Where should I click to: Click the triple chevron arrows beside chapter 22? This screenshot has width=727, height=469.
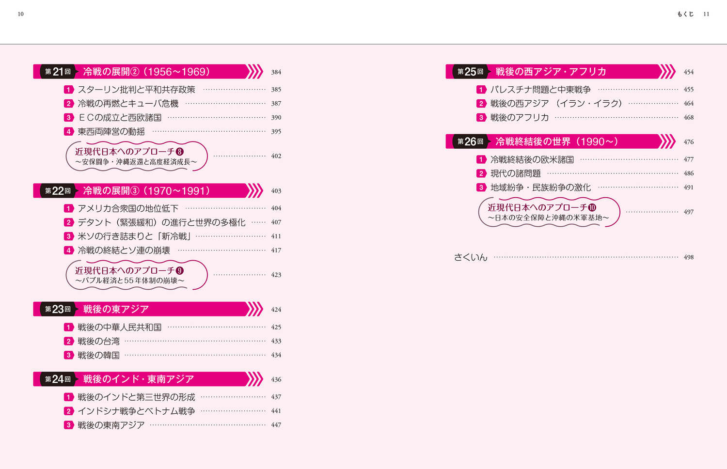pos(255,191)
